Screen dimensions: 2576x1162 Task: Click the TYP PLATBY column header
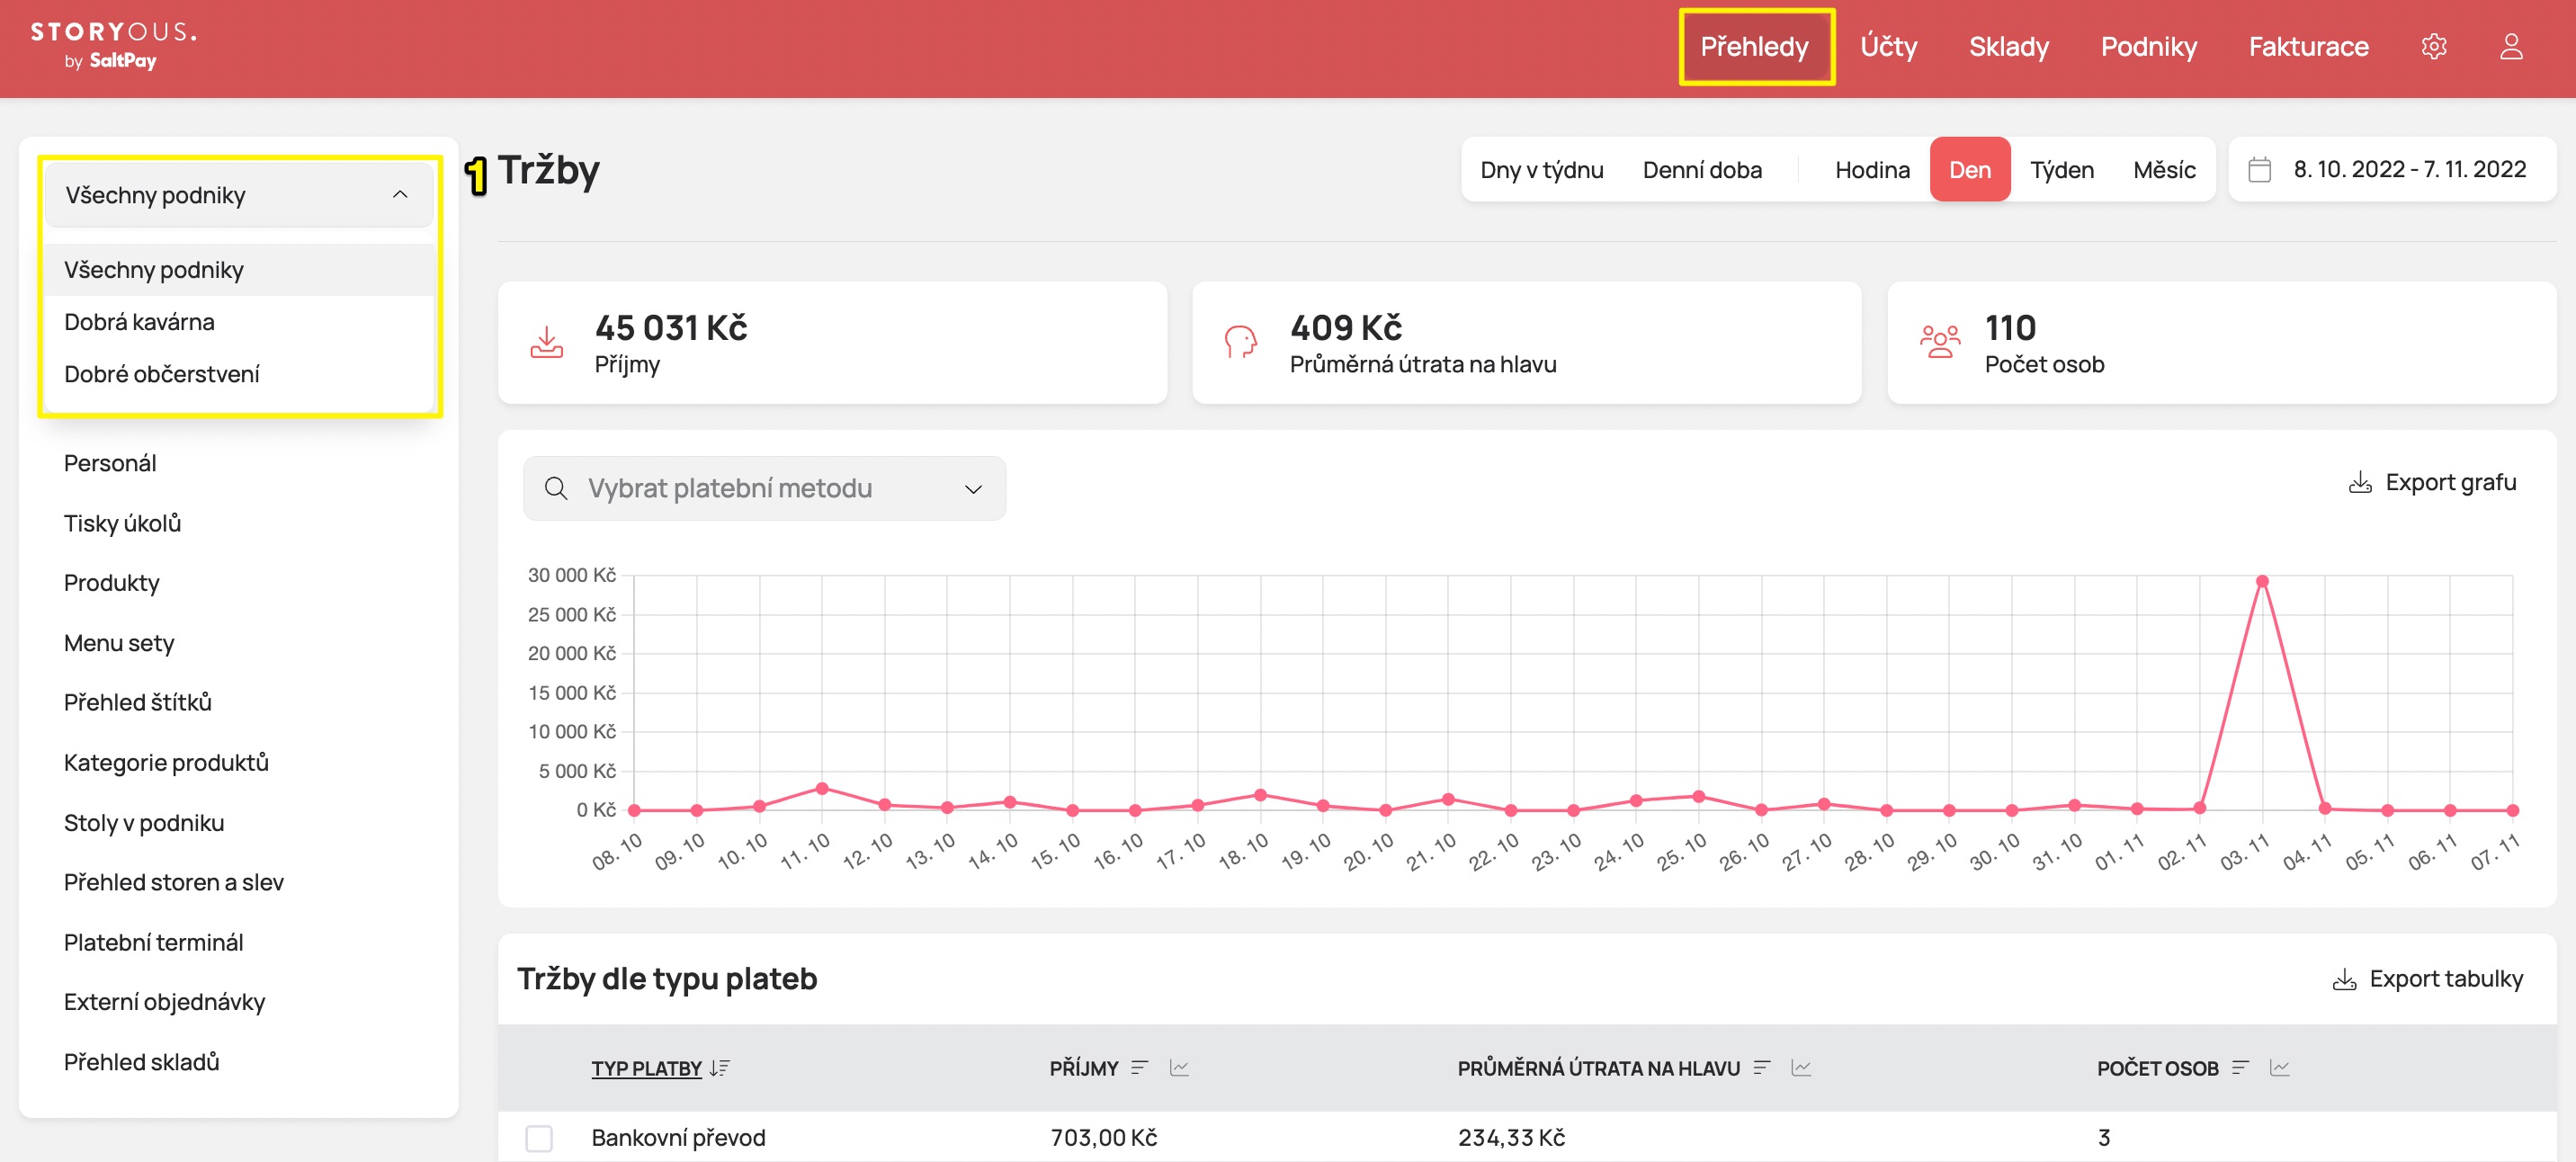coord(646,1068)
